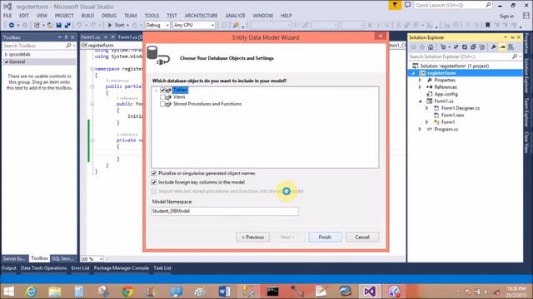The width and height of the screenshot is (533, 299).
Task: Expand the qrcodetab group in Toolbox
Action: [x=6, y=54]
